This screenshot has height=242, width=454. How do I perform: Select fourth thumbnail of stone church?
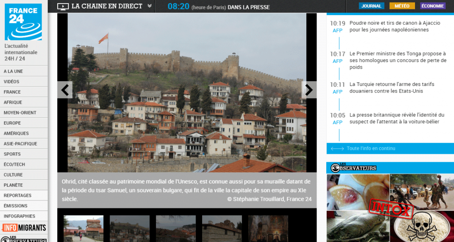(x=222, y=228)
